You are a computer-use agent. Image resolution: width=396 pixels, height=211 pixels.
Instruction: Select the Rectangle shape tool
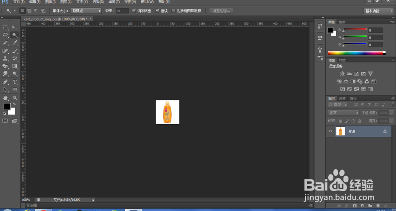[x=15, y=89]
